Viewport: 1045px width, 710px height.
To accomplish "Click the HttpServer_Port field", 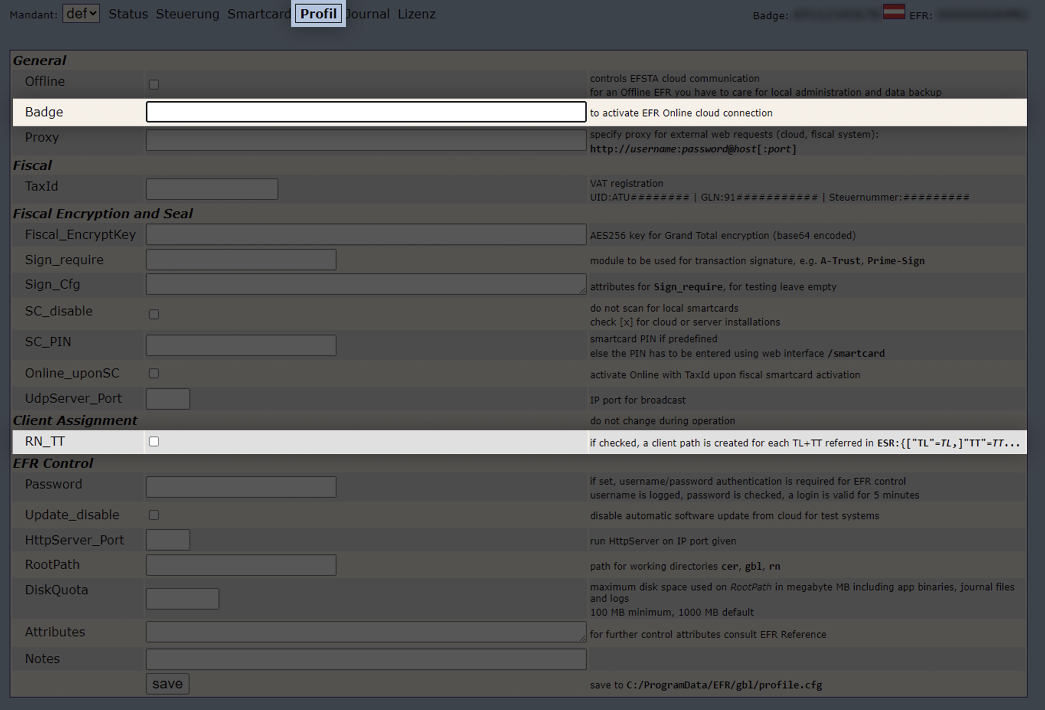I will [168, 540].
